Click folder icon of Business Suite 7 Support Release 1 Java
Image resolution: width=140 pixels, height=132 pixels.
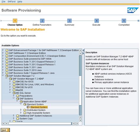coord(7,73)
